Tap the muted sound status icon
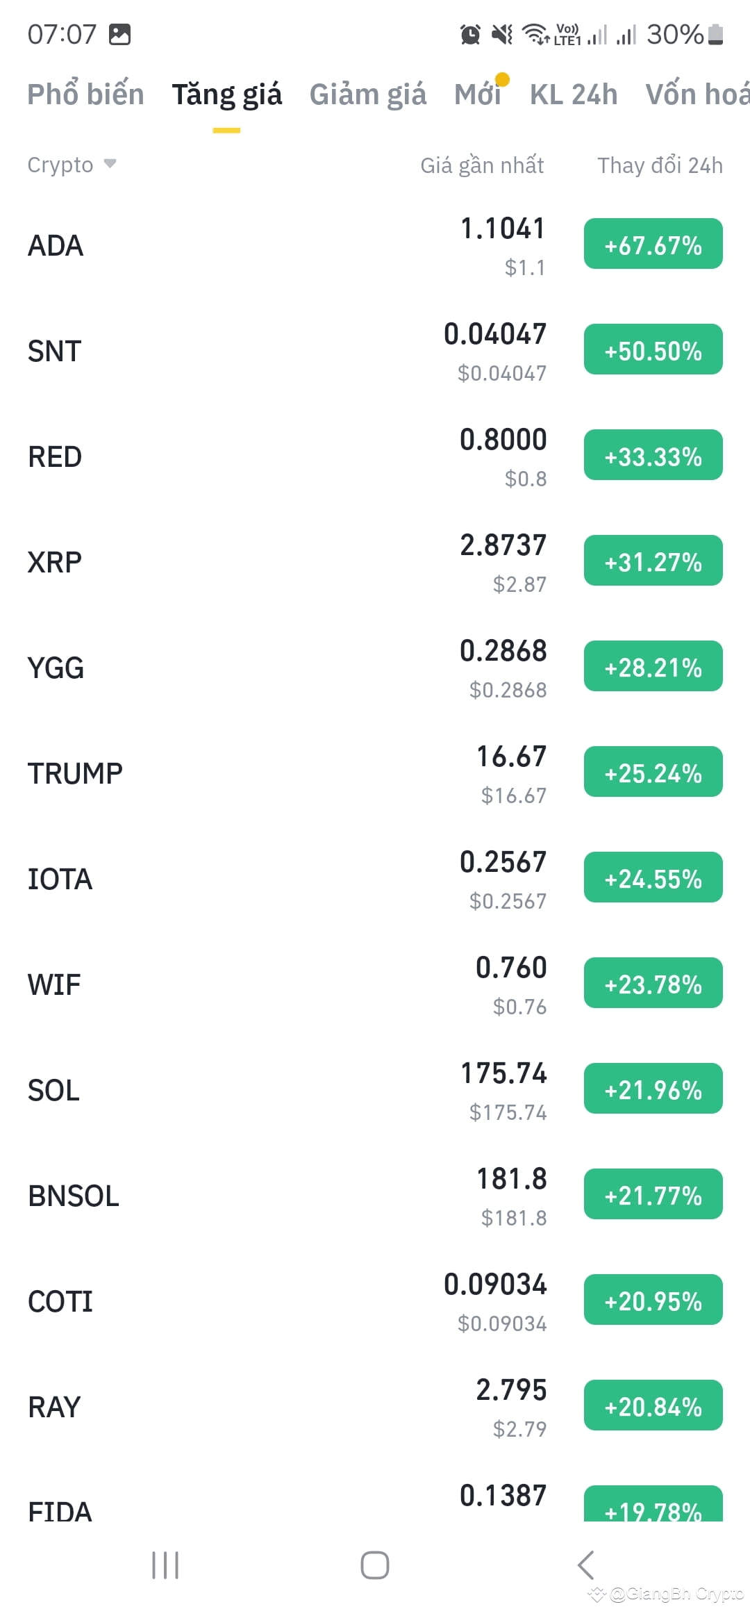The width and height of the screenshot is (750, 1609). click(502, 34)
